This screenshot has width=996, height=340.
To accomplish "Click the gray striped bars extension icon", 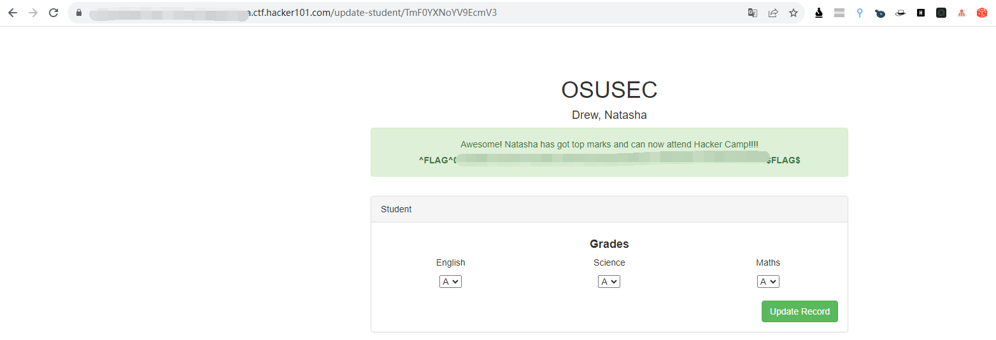I will coord(839,13).
